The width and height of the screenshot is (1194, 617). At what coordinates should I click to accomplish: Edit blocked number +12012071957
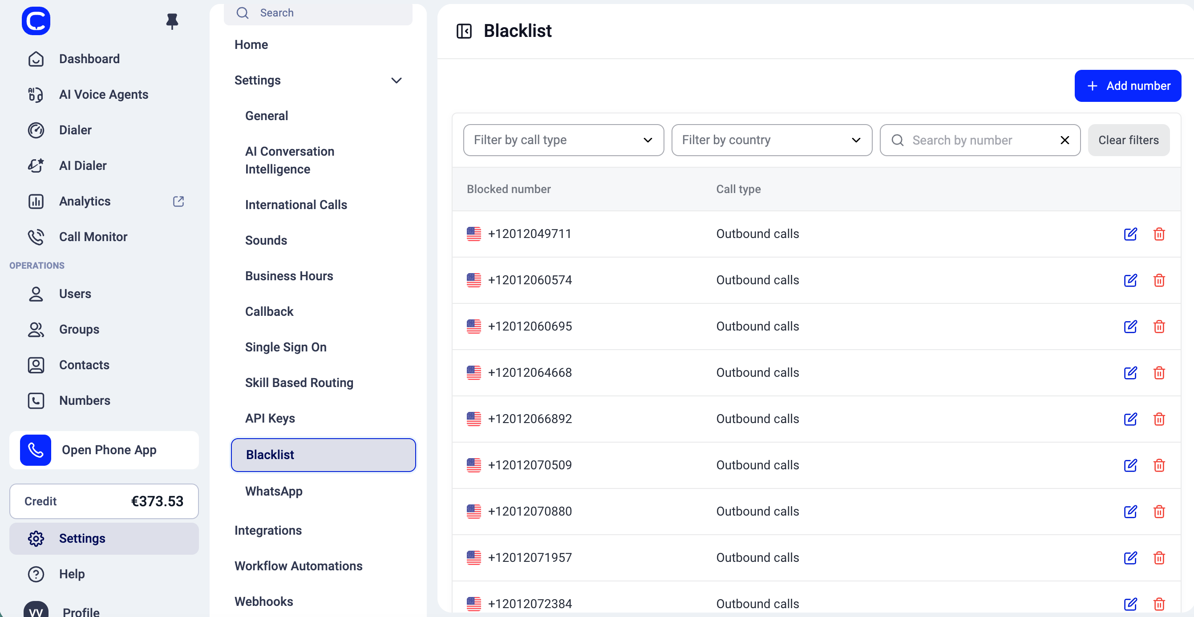(x=1130, y=558)
